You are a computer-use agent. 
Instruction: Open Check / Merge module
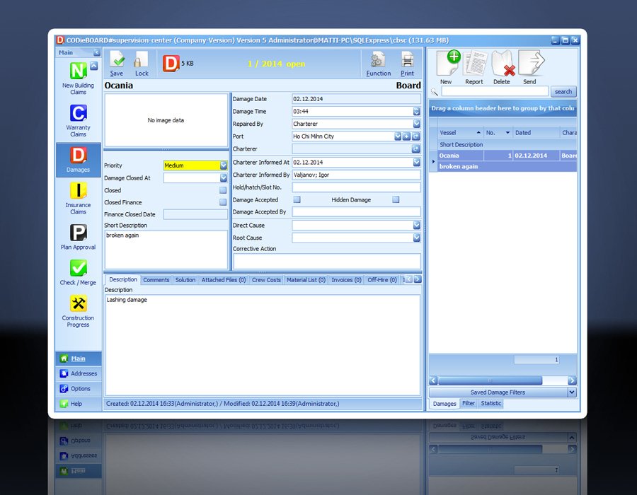(78, 272)
